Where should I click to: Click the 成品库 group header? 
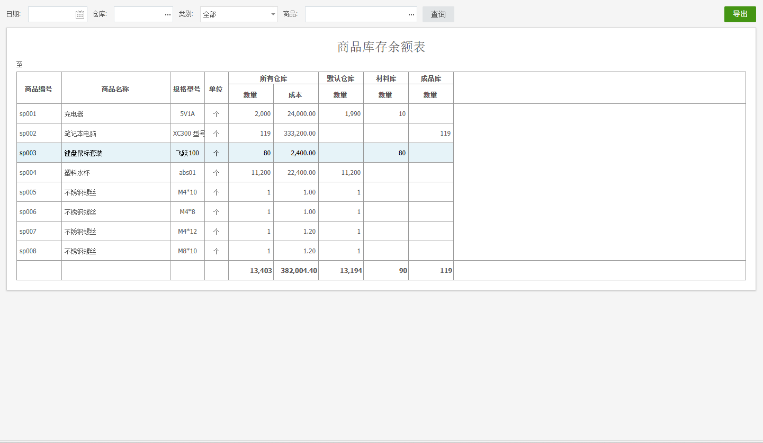coord(431,78)
